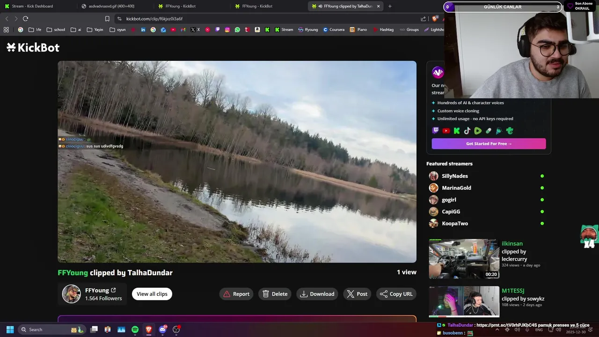Click the Kick icon in the ad panel
The height and width of the screenshot is (337, 599).
[x=457, y=131]
